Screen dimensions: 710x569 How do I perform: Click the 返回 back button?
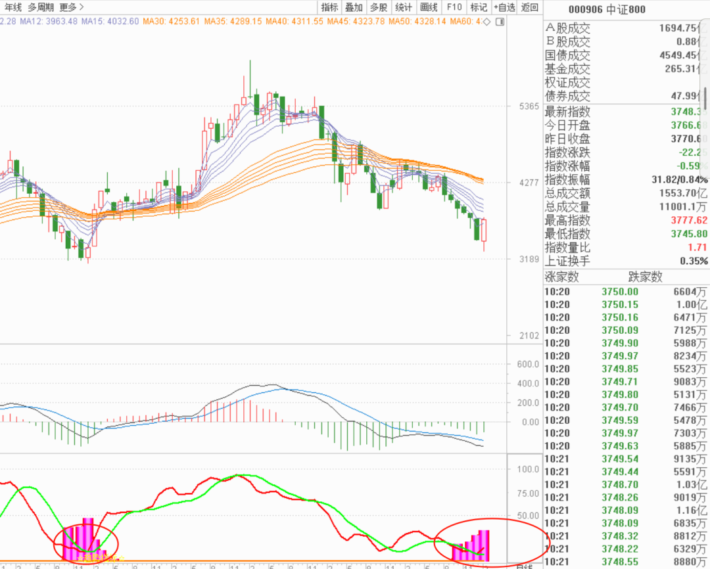tap(529, 7)
